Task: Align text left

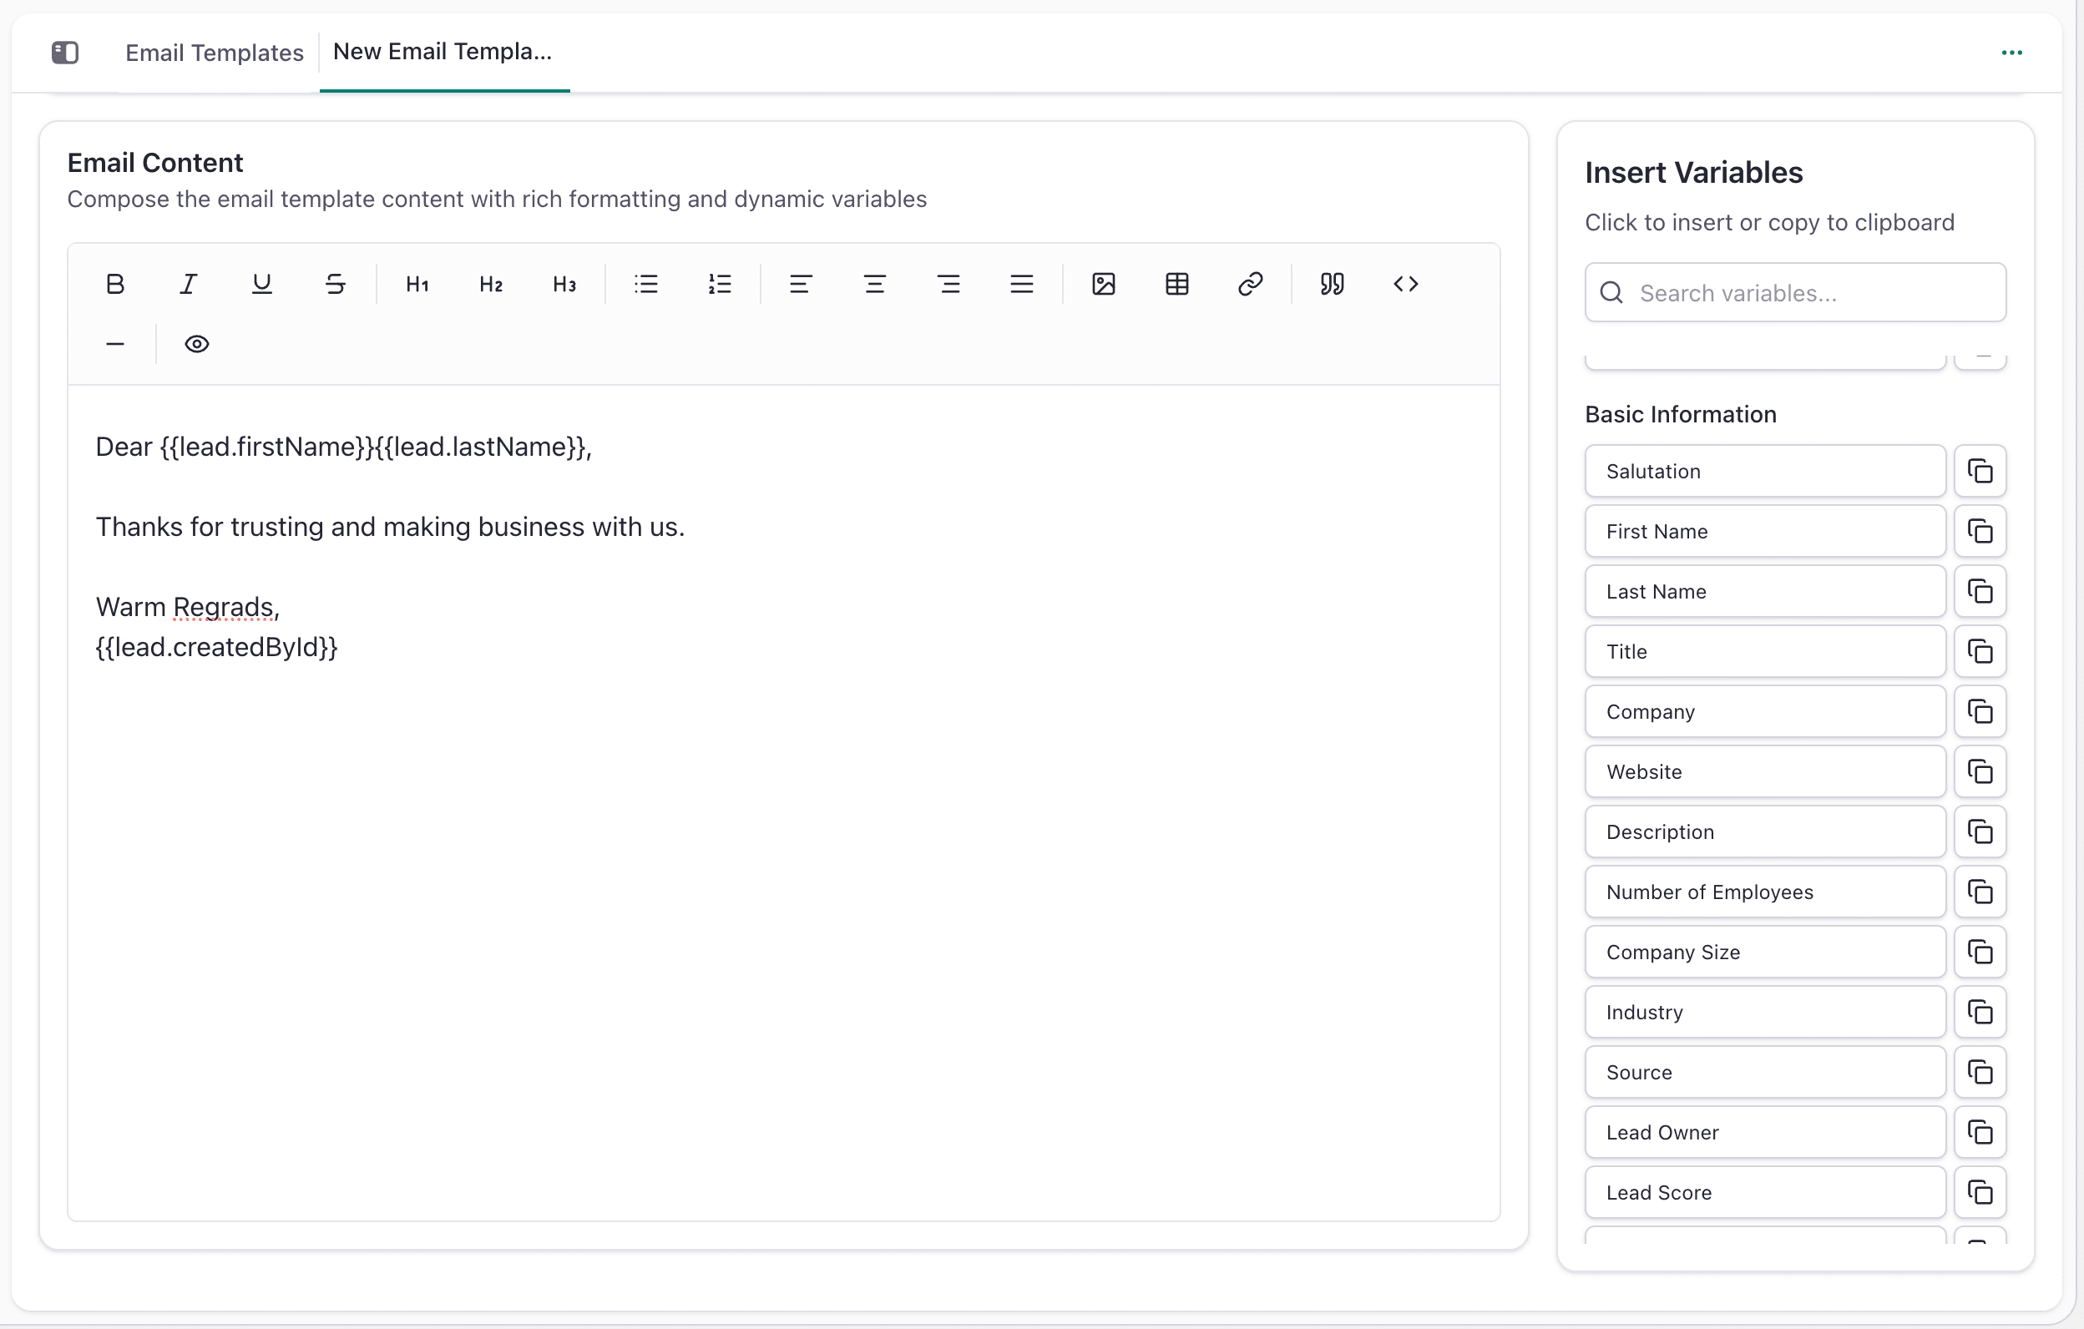Action: [801, 284]
